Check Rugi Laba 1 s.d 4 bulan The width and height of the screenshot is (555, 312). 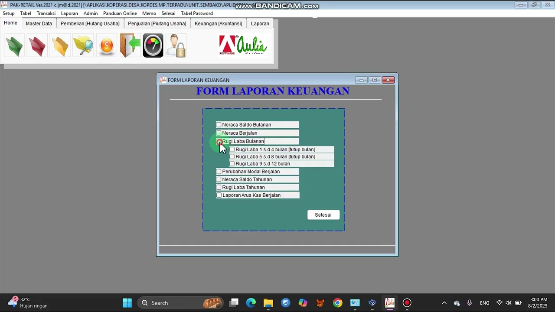tap(232, 149)
